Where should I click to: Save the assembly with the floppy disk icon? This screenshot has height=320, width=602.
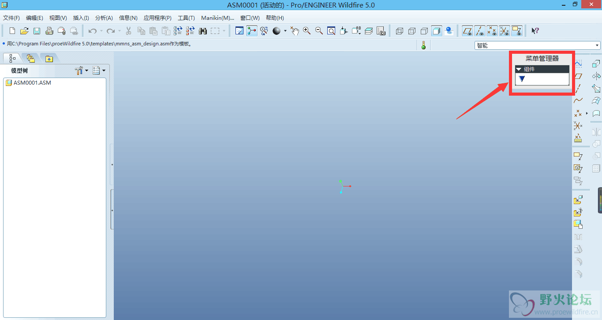[37, 31]
